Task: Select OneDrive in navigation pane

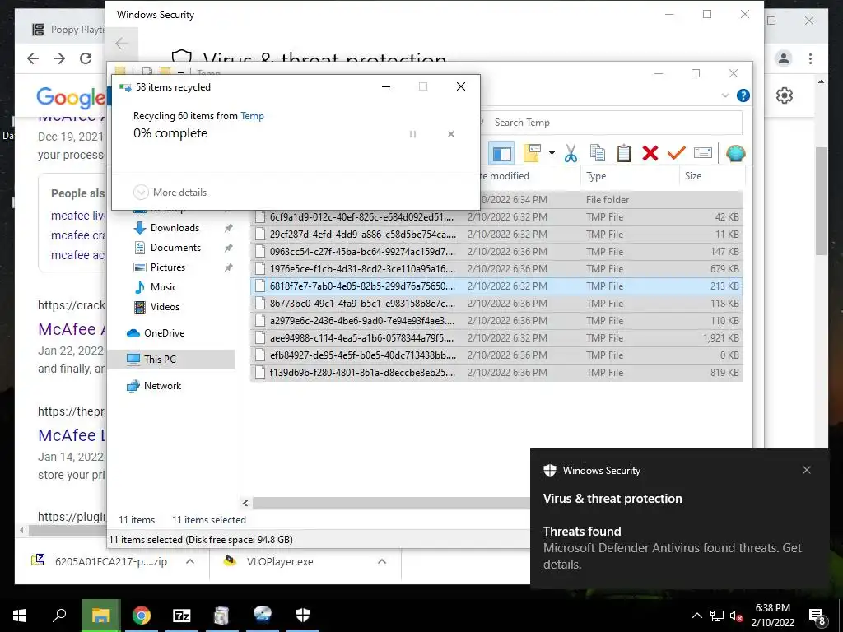Action: (164, 333)
